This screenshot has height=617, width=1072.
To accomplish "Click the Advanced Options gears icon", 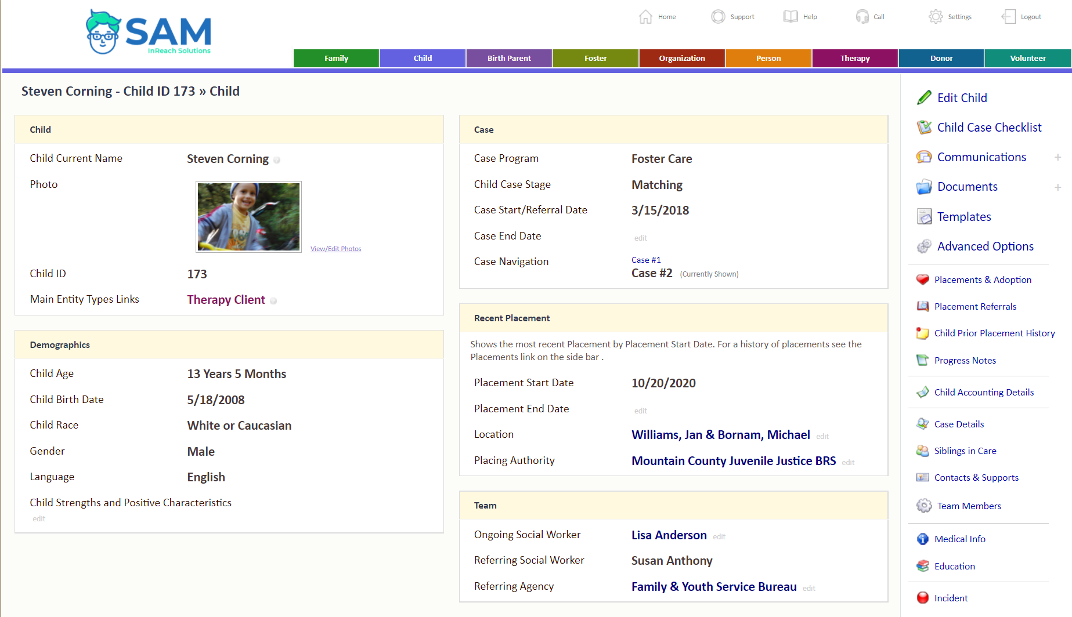I will (x=924, y=246).
